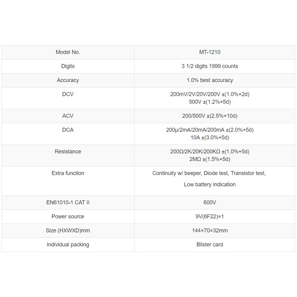Click the Digits row label
This screenshot has width=297, height=297.
tap(68, 66)
